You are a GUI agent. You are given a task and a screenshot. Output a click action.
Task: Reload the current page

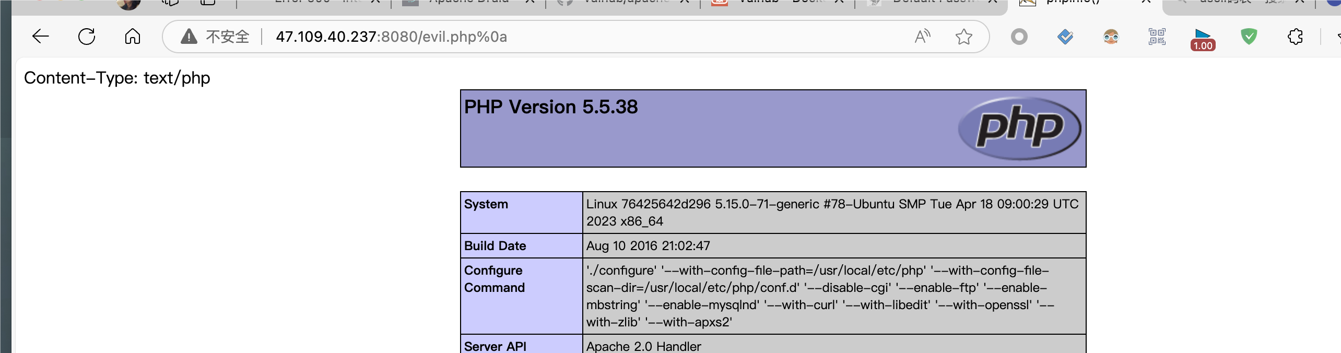pyautogui.click(x=87, y=37)
